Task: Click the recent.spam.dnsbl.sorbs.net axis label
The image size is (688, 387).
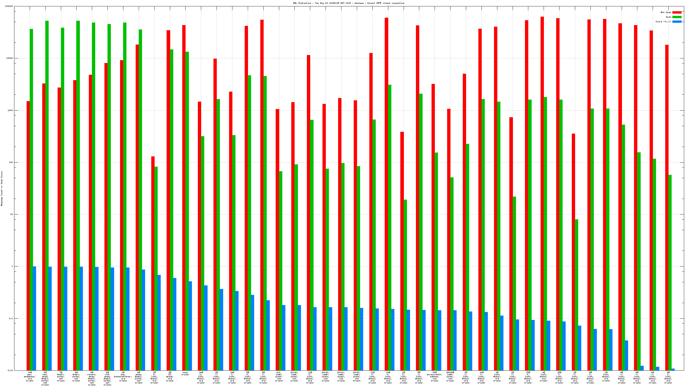Action: (92, 379)
